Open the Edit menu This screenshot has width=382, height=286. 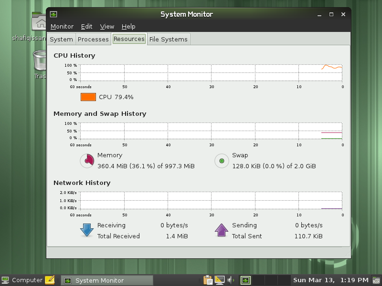87,27
